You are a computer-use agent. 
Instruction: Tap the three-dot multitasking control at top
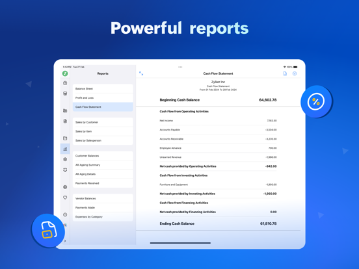point(180,67)
